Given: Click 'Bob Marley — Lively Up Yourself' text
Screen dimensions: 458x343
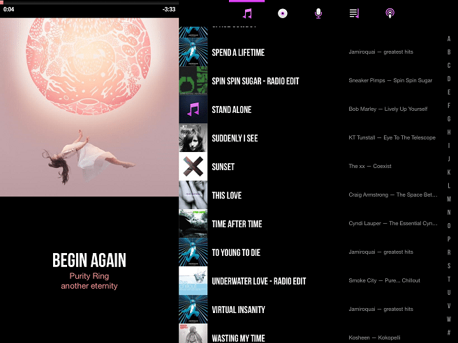Looking at the screenshot, I should pos(388,109).
